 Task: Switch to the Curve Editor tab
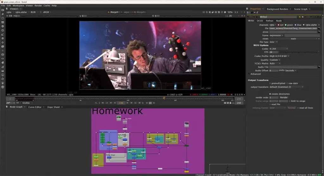click(x=35, y=107)
